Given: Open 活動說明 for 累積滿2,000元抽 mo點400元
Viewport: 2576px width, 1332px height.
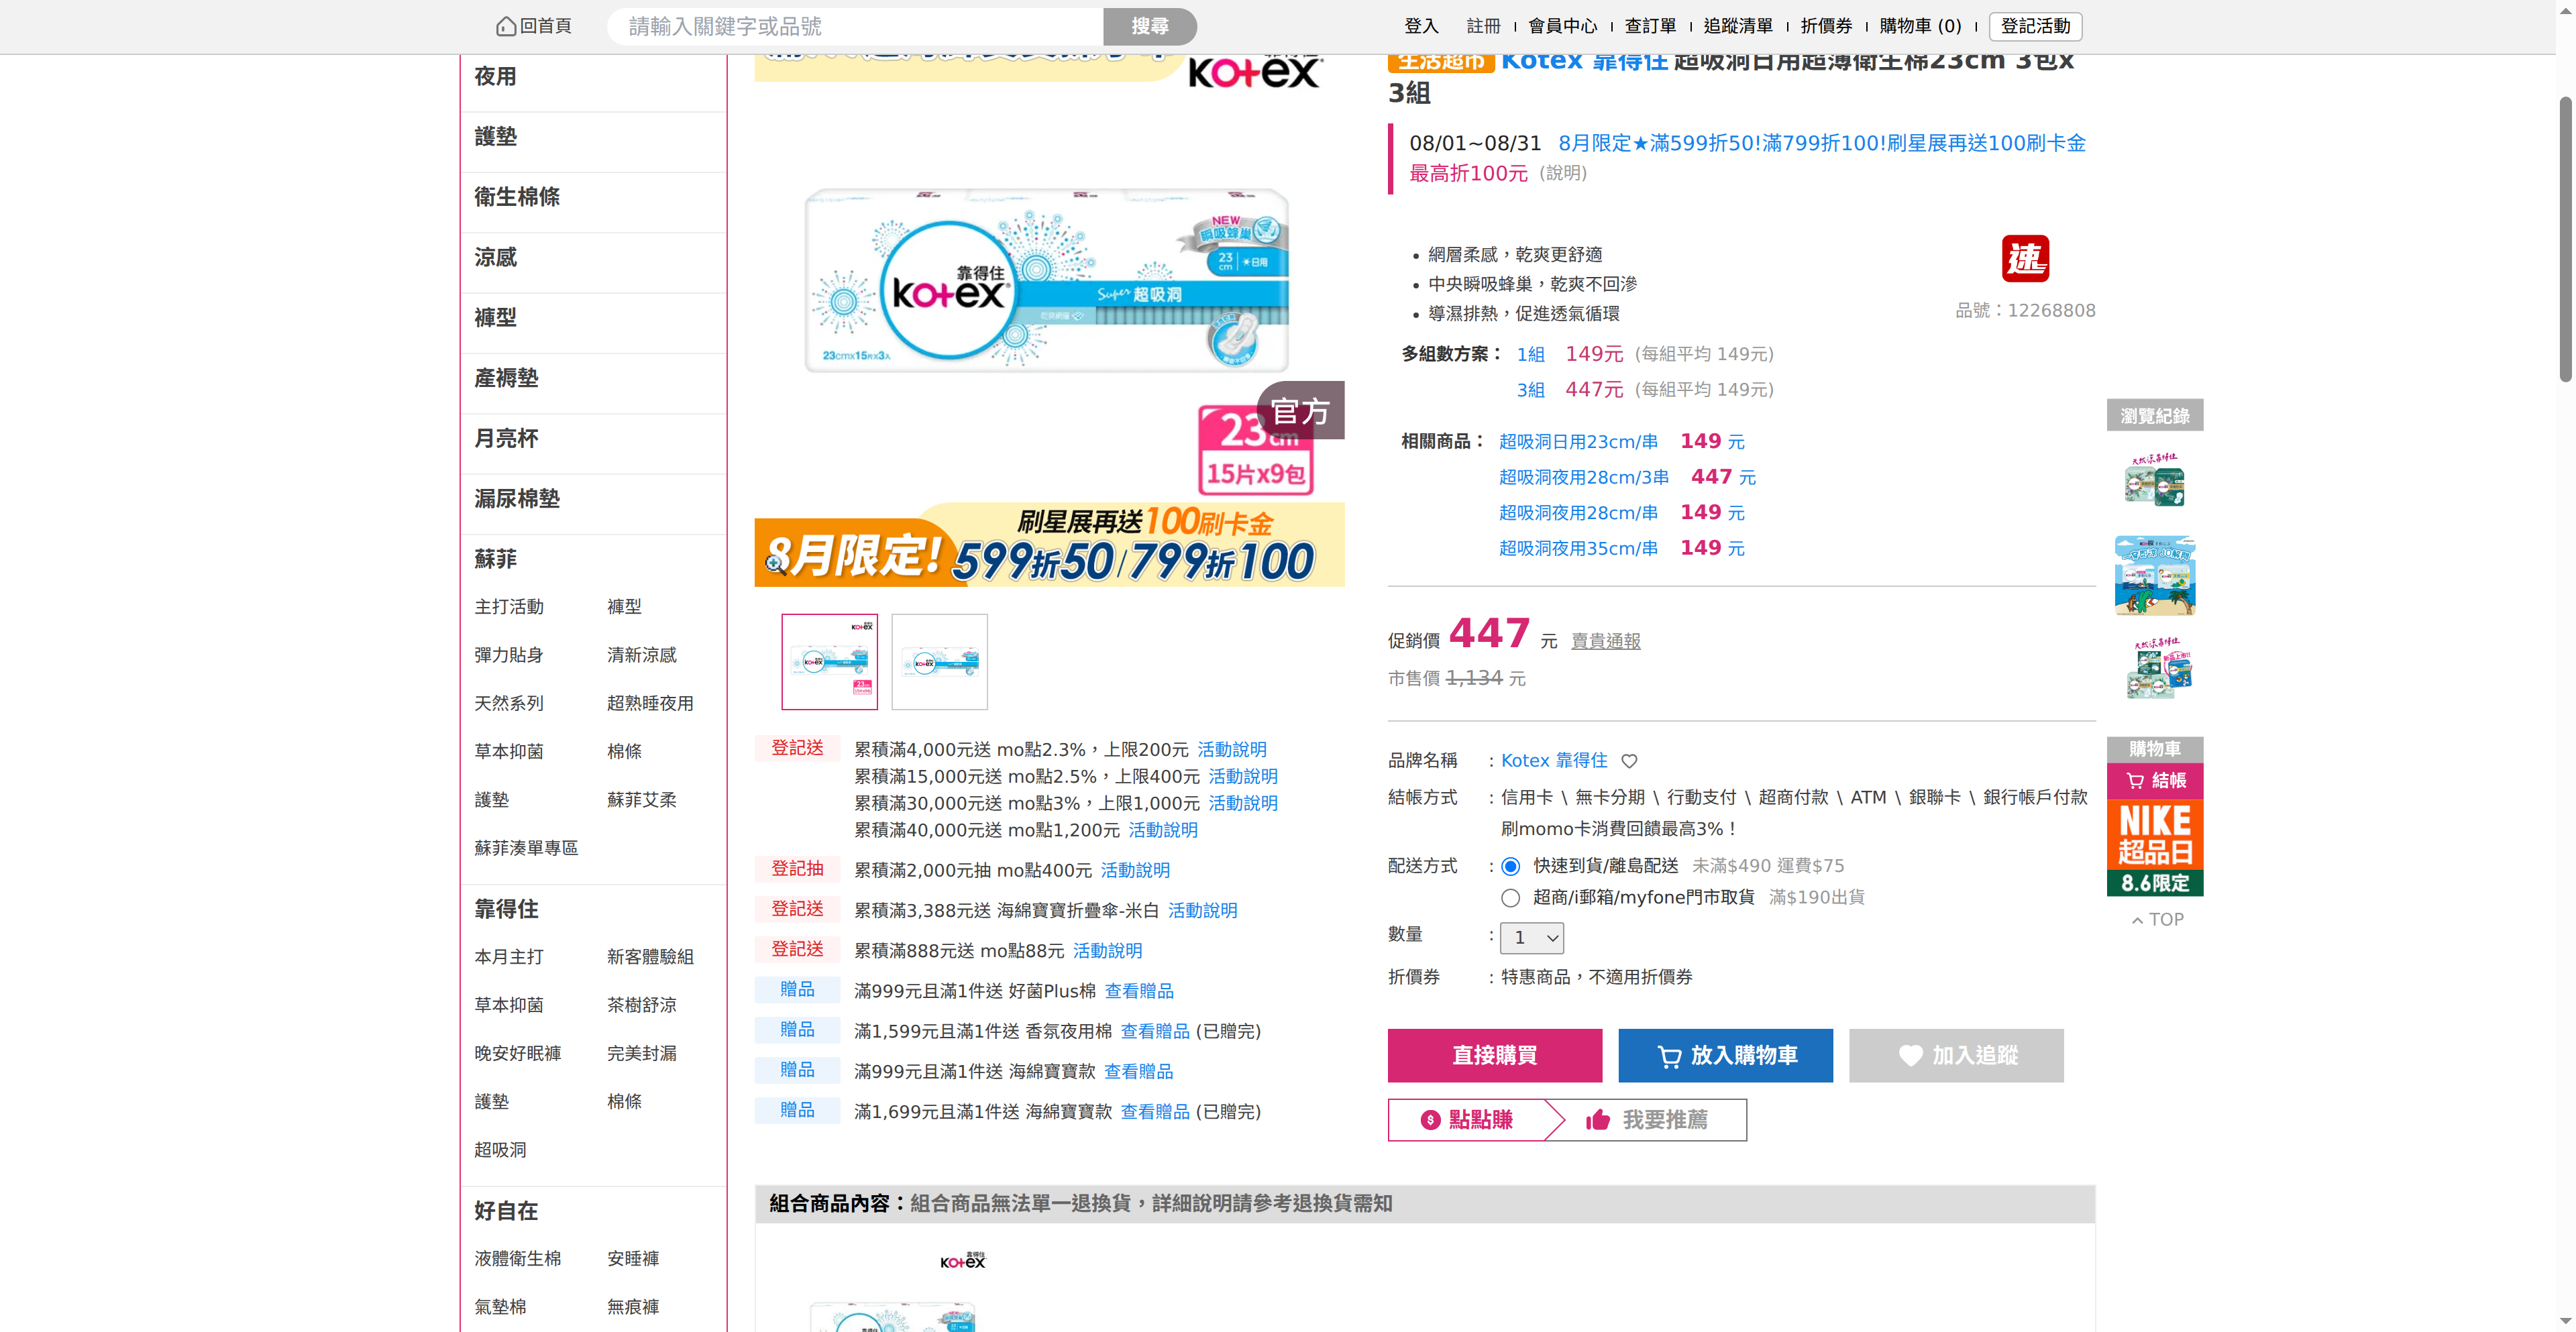Looking at the screenshot, I should coord(1135,871).
